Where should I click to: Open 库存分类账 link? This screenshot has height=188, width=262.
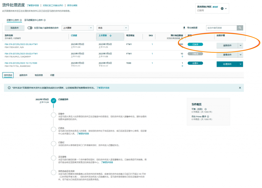pos(72,6)
